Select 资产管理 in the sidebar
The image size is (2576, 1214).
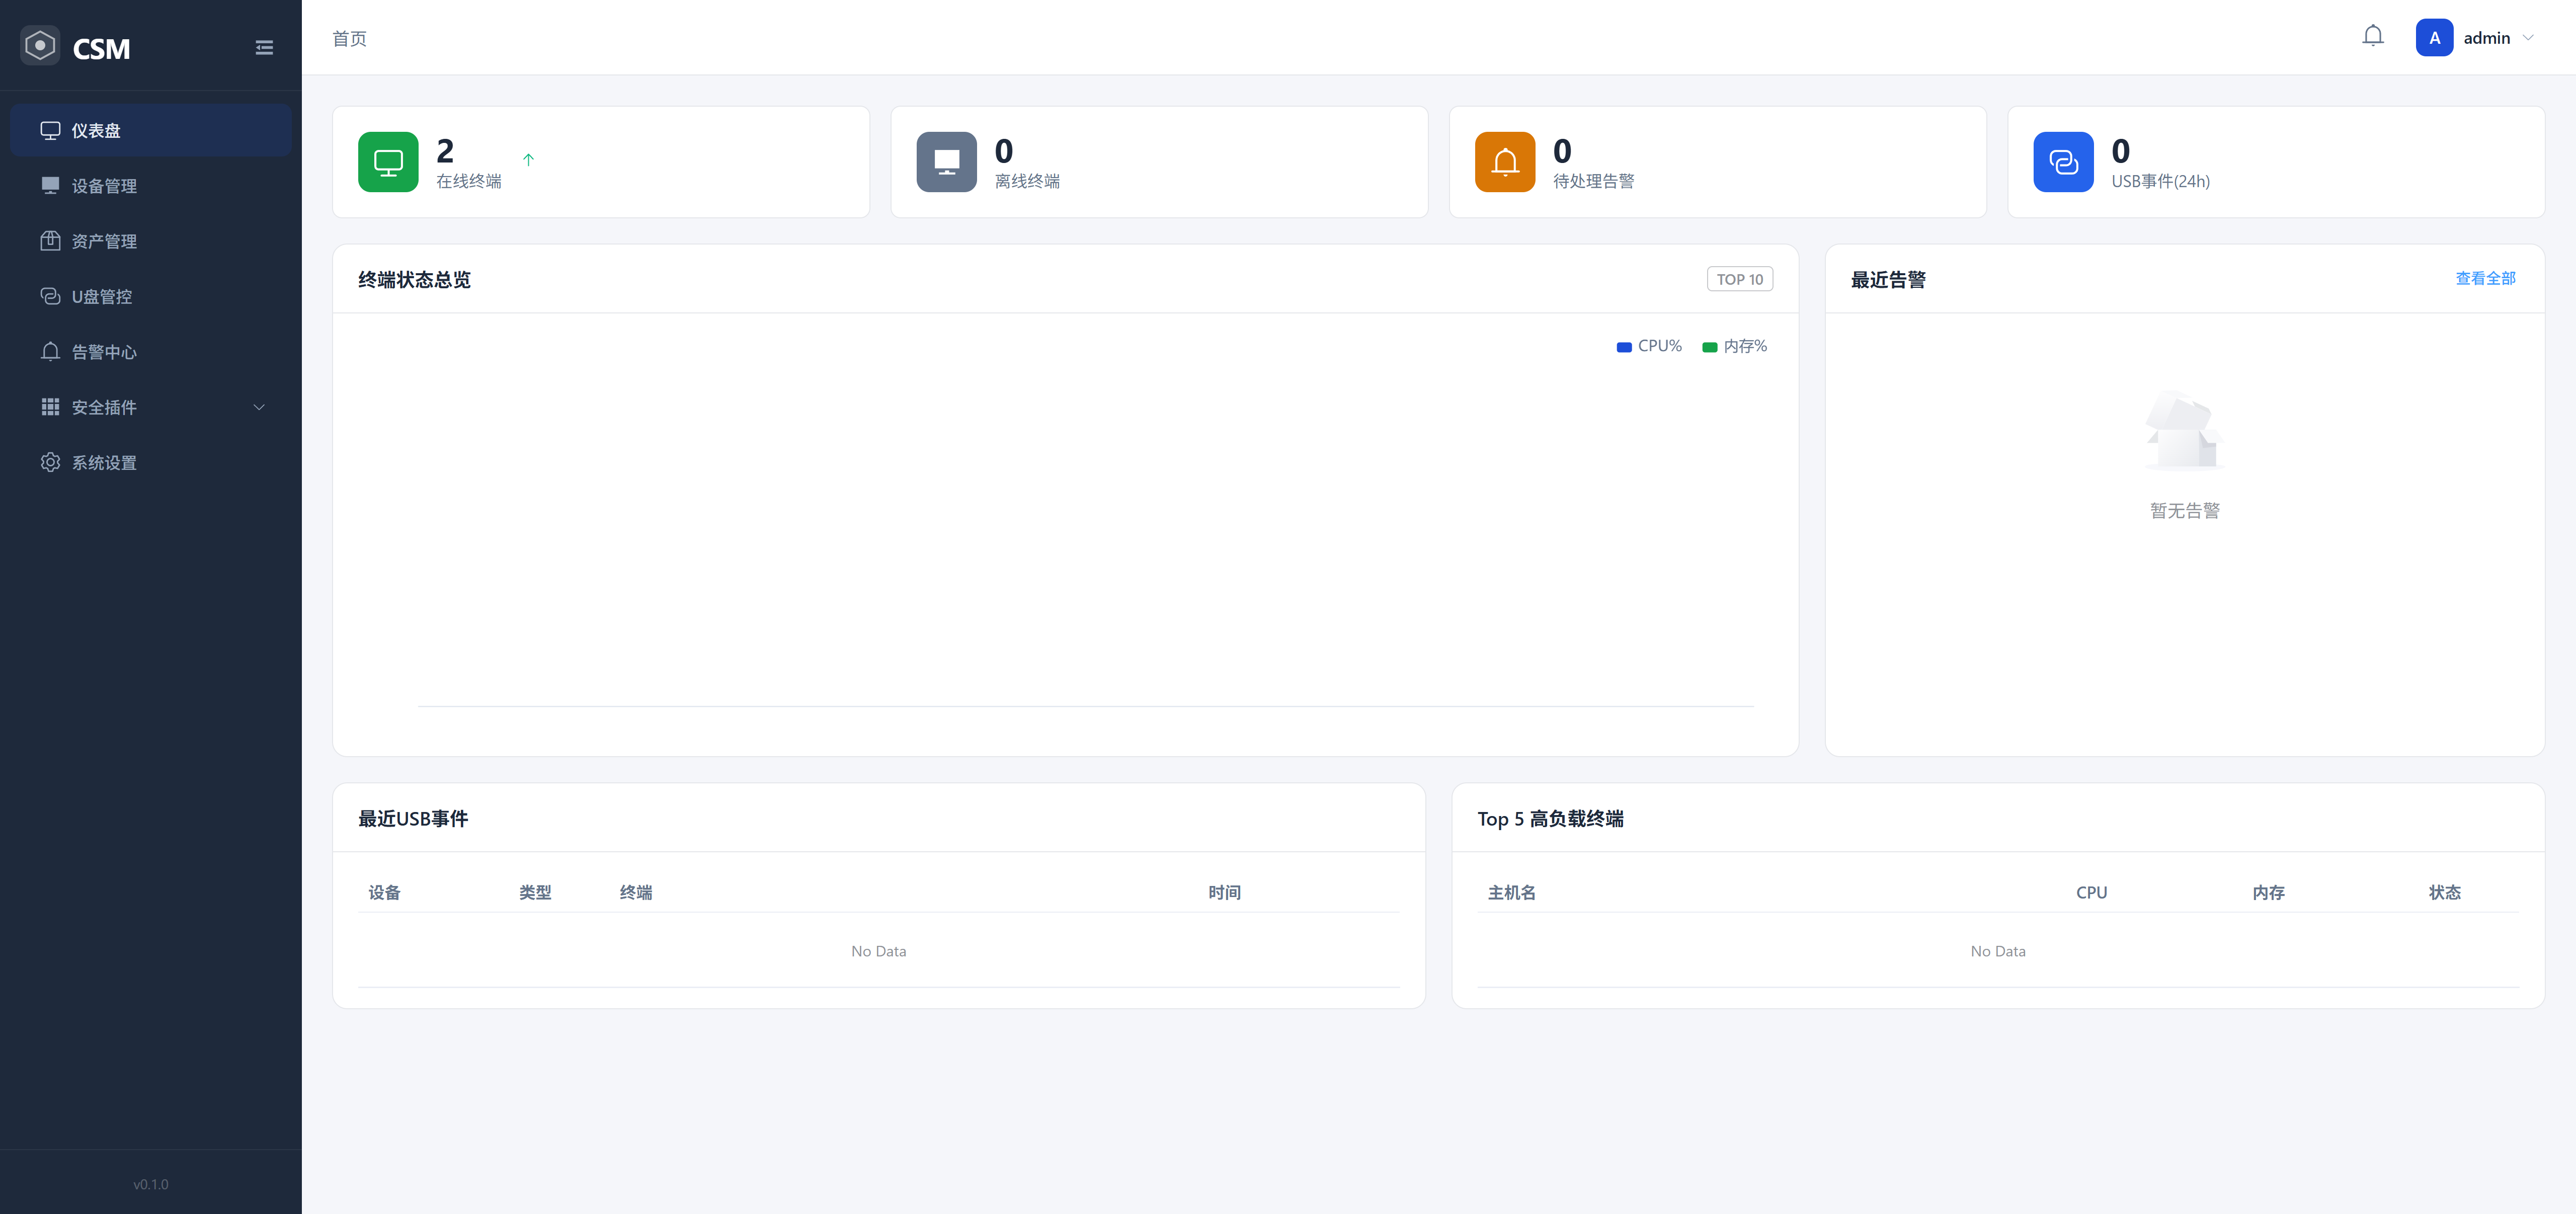point(104,241)
